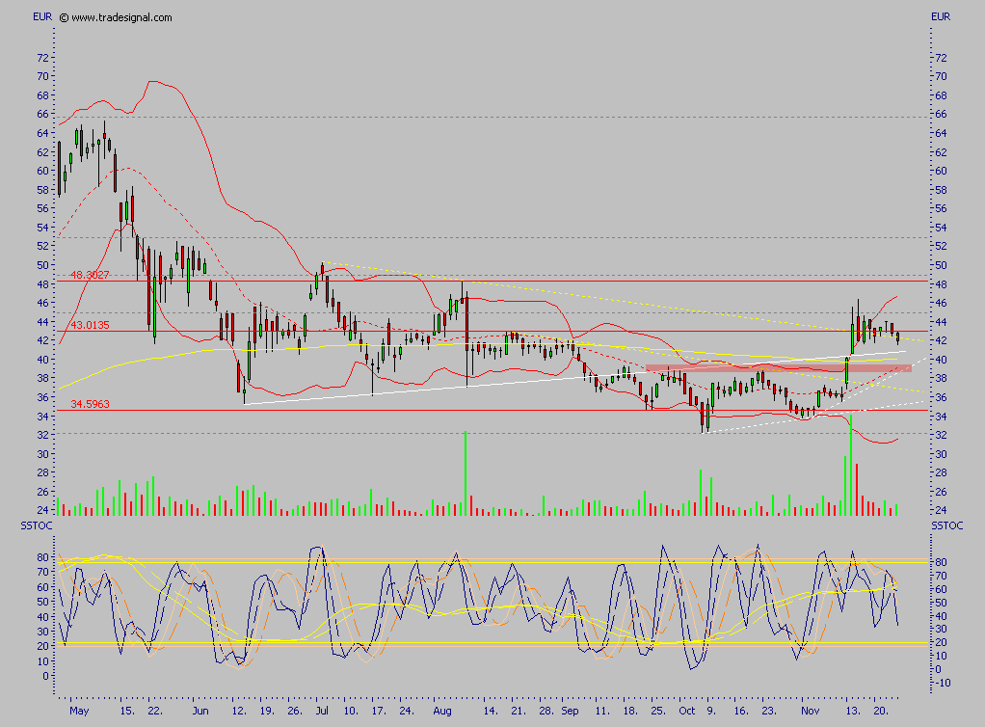Click the SSTOC label on right side
The image size is (985, 727).
point(945,525)
